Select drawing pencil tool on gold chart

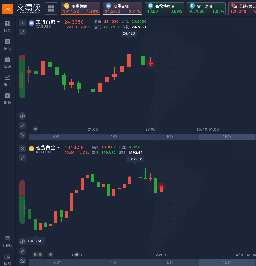pos(22,251)
